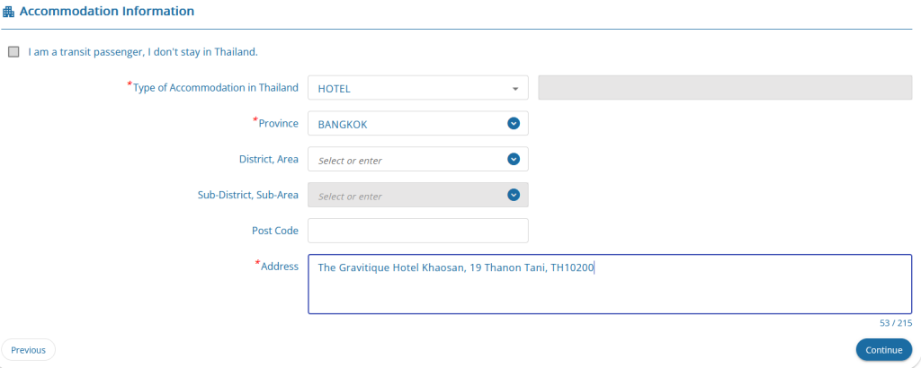Image resolution: width=921 pixels, height=368 pixels.
Task: Click the Accommodation Information heading
Action: [107, 11]
